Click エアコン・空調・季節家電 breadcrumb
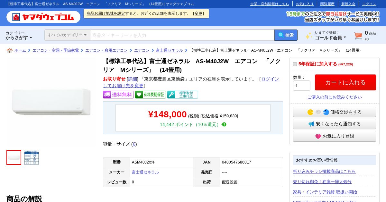Viewport: 386px width, 202px height. 56,50
